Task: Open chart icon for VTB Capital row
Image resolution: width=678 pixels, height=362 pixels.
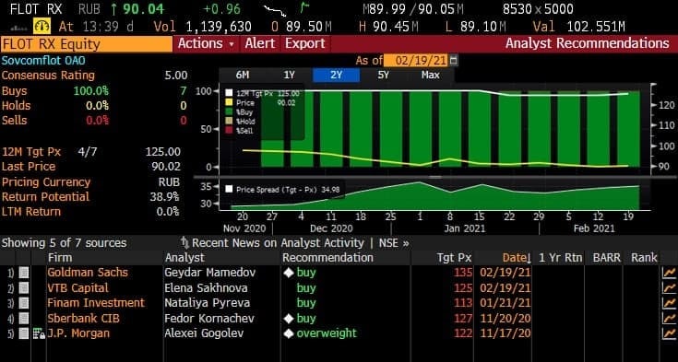Action: point(669,287)
